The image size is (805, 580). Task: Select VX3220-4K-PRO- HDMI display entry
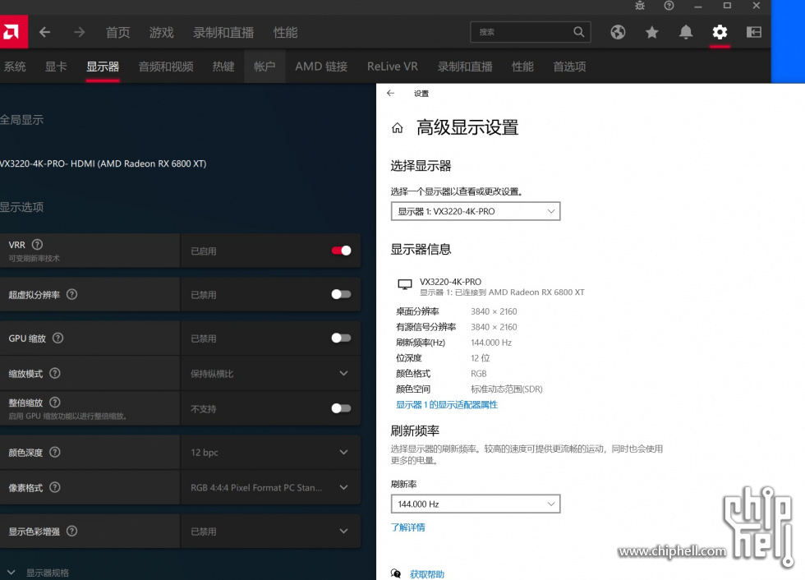point(103,163)
